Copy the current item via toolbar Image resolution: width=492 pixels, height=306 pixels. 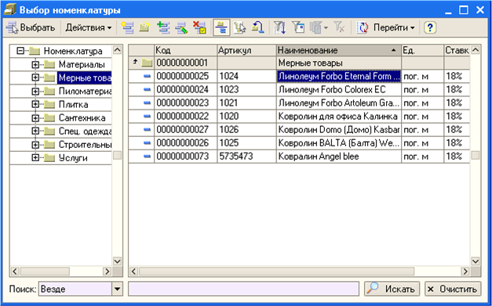coord(163,27)
